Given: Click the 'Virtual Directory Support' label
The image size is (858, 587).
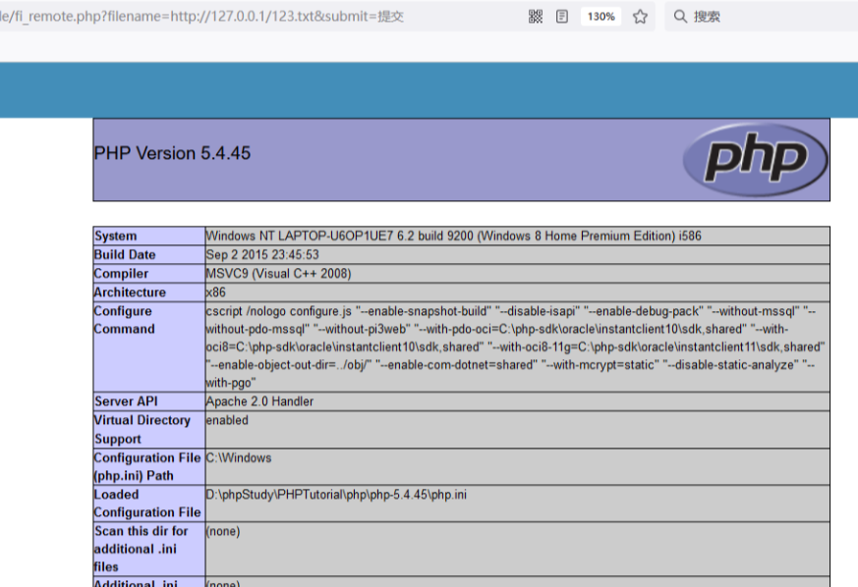Looking at the screenshot, I should click(143, 430).
